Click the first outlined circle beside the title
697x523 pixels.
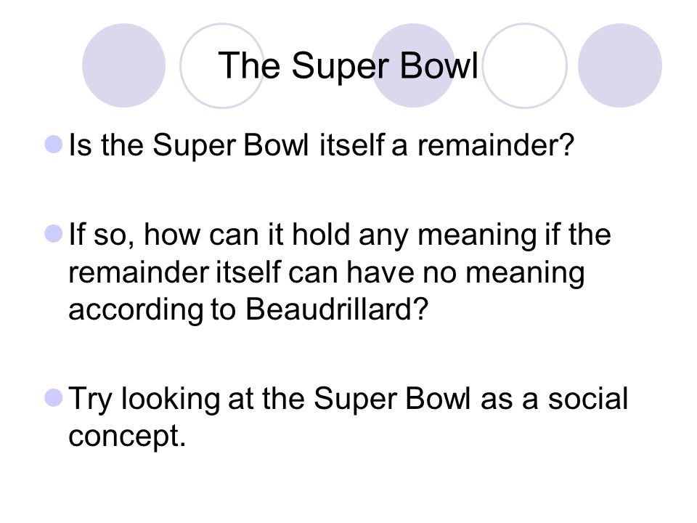coord(222,65)
